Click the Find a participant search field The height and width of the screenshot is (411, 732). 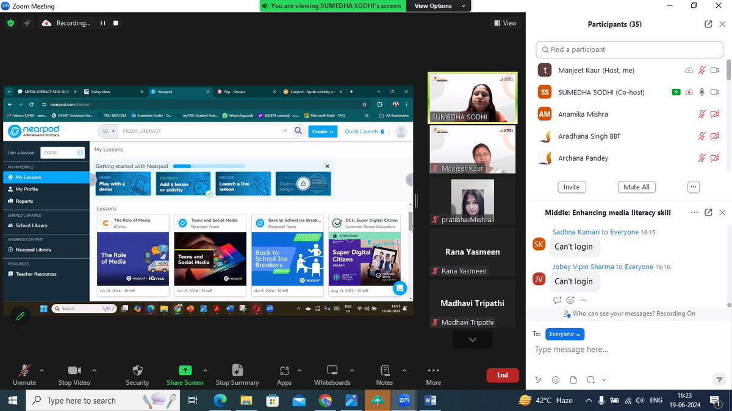pos(628,49)
